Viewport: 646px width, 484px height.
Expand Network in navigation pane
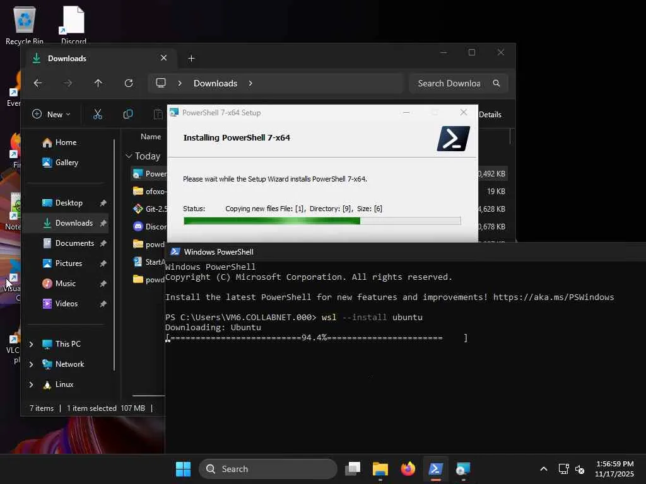click(31, 364)
